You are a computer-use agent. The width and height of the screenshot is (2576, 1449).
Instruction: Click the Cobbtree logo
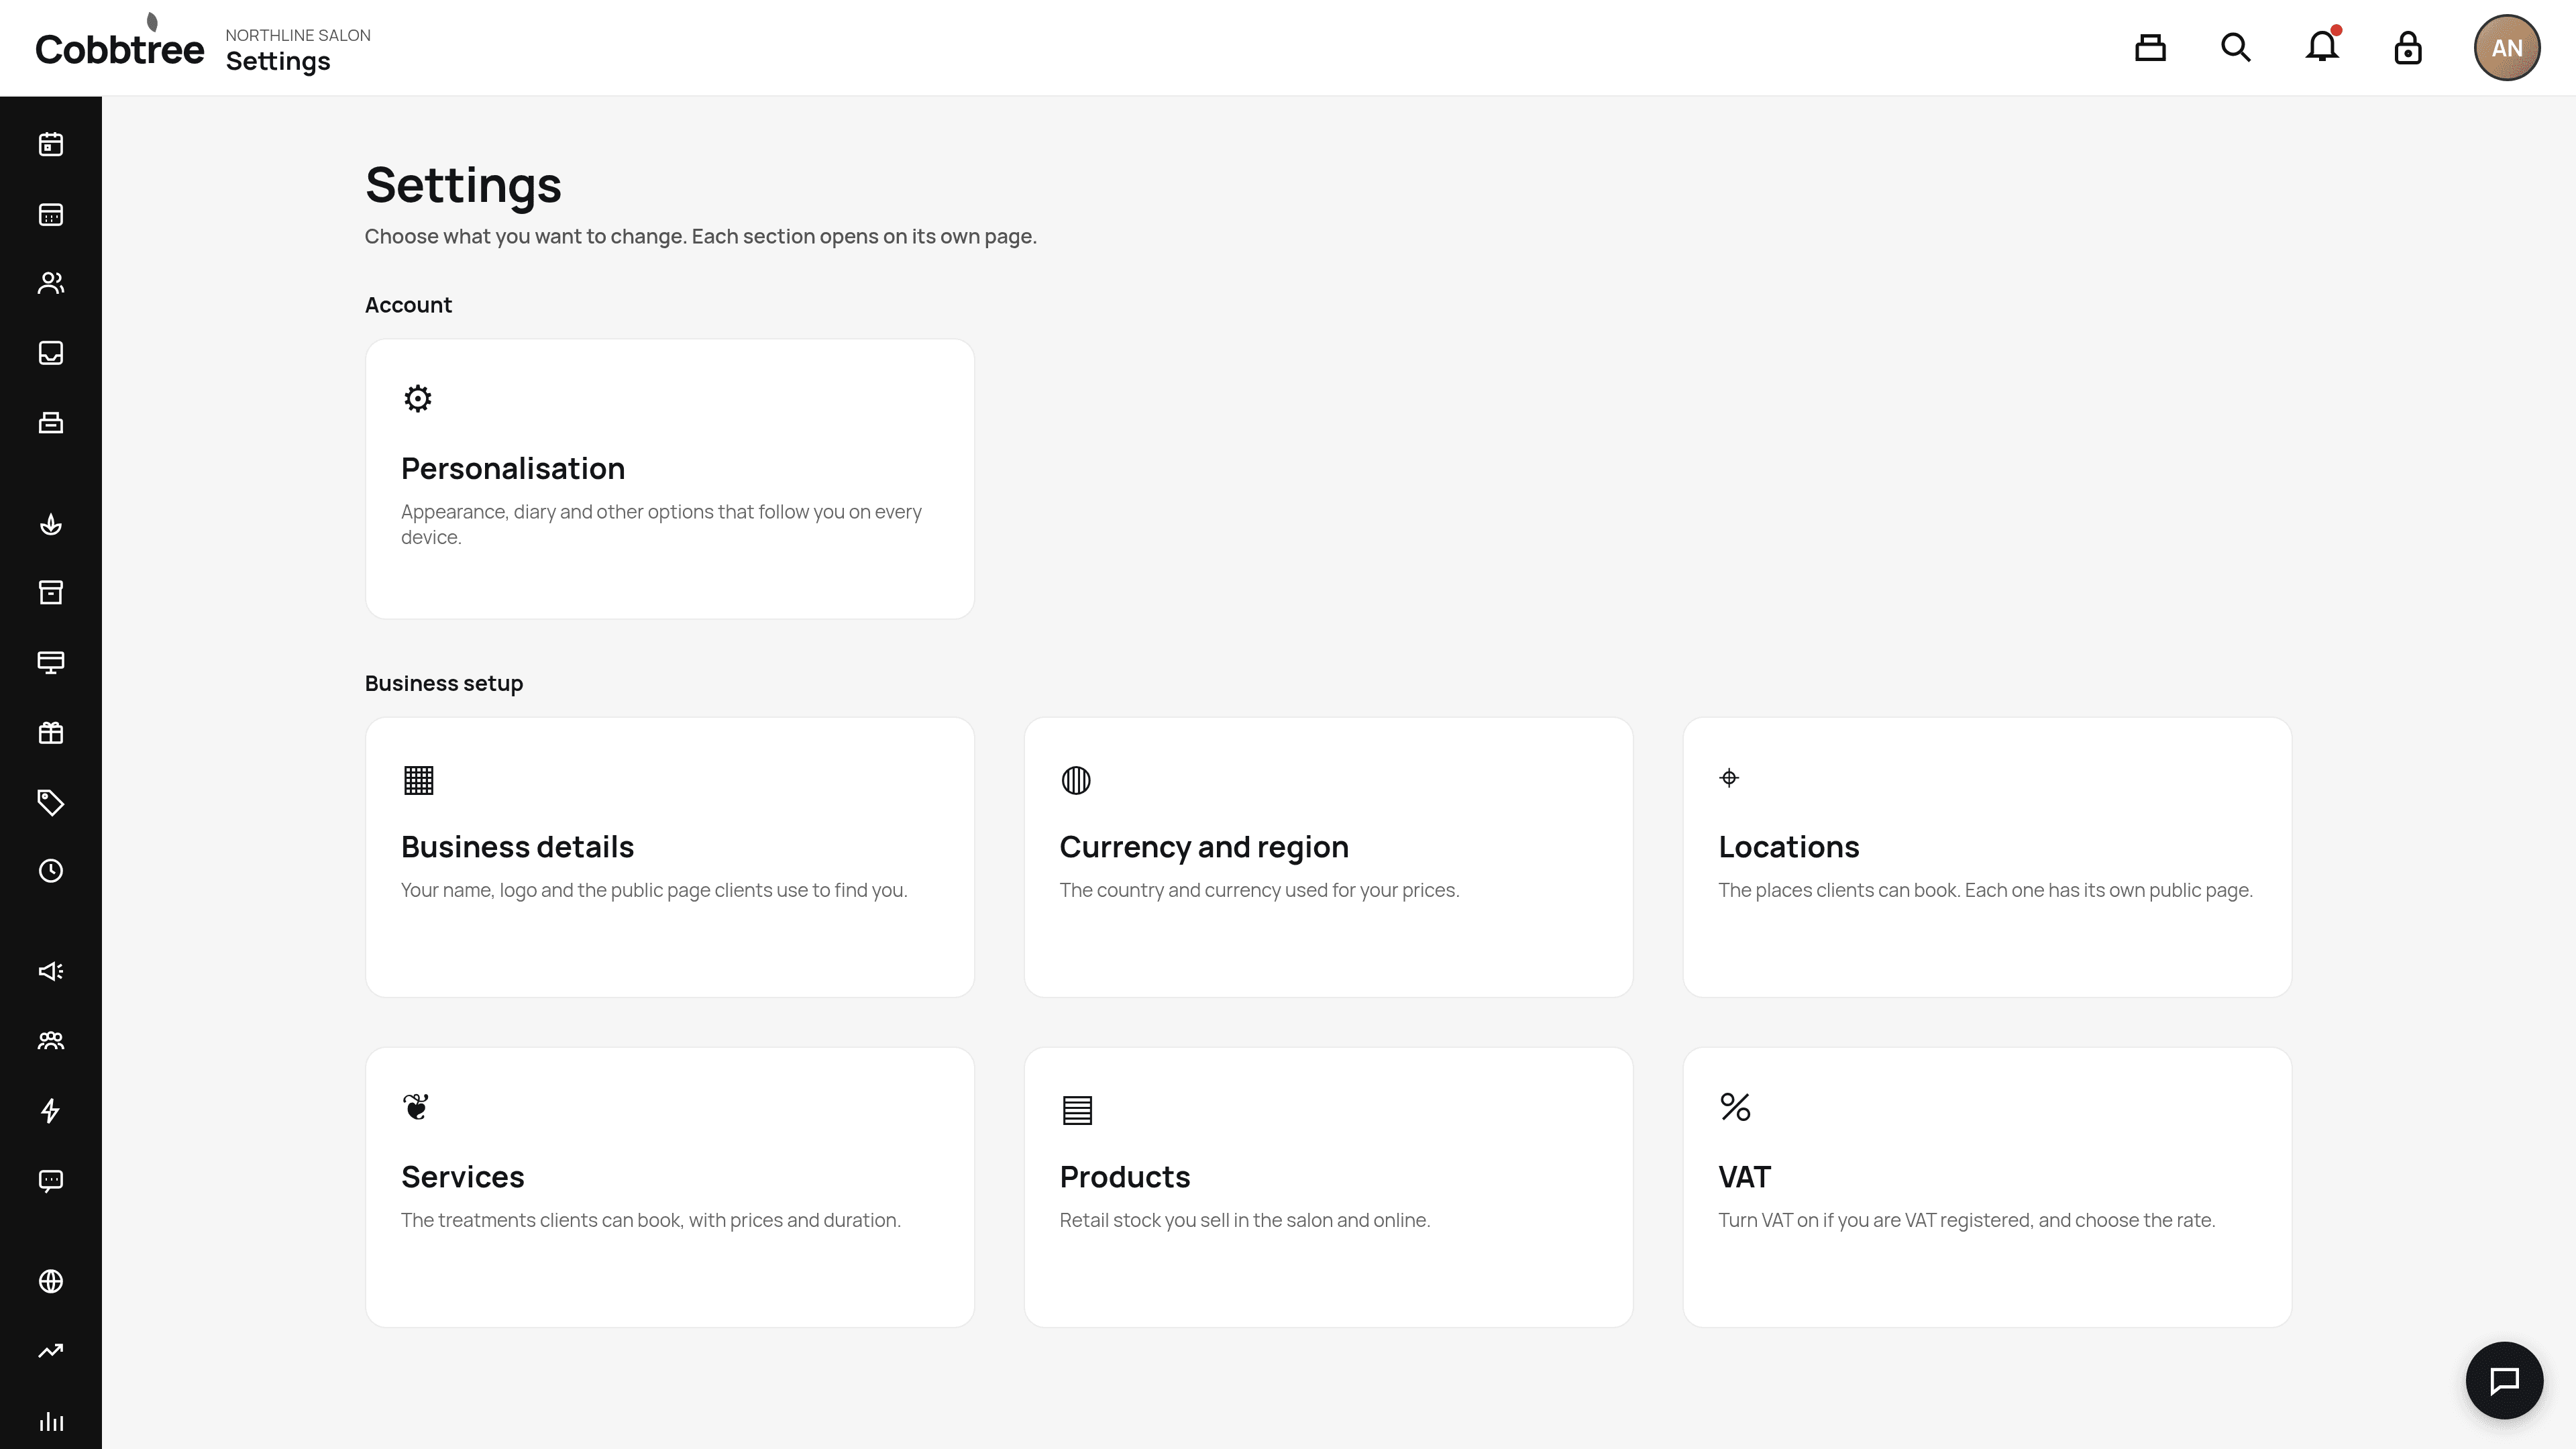pos(120,42)
